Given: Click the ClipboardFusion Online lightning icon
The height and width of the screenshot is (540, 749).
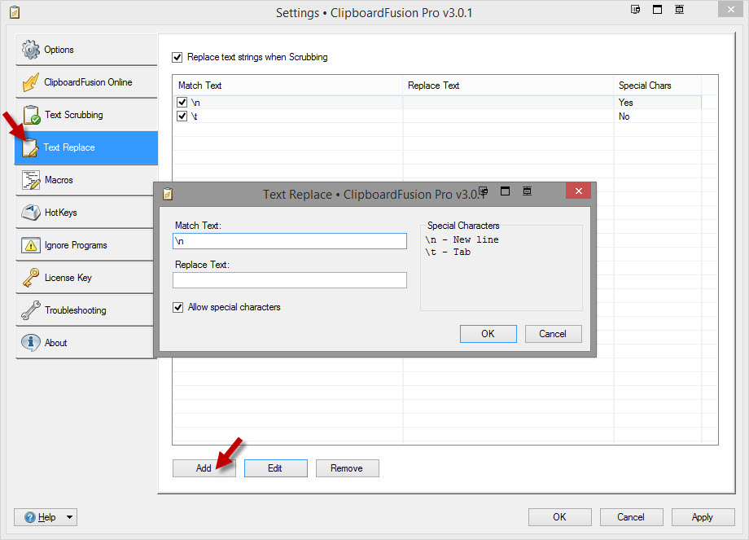Looking at the screenshot, I should click(30, 82).
